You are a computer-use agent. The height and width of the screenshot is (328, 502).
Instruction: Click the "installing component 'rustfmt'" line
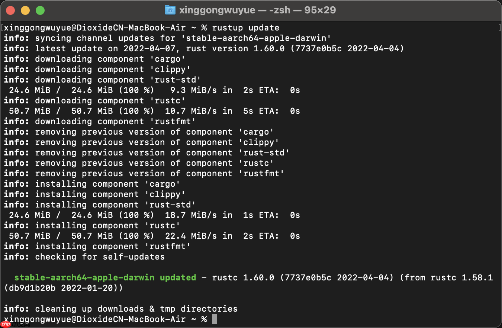(113, 247)
